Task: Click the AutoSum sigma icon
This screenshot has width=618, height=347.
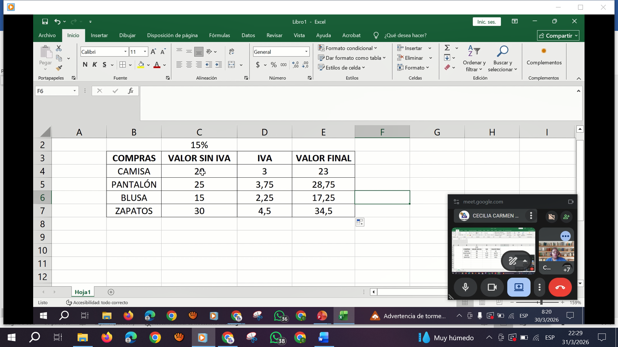Action: click(447, 48)
